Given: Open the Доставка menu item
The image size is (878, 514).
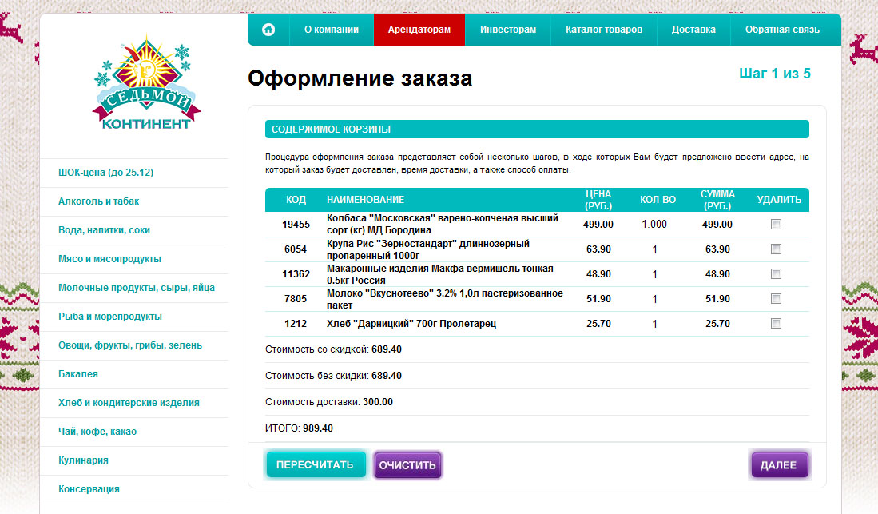Looking at the screenshot, I should pos(693,29).
